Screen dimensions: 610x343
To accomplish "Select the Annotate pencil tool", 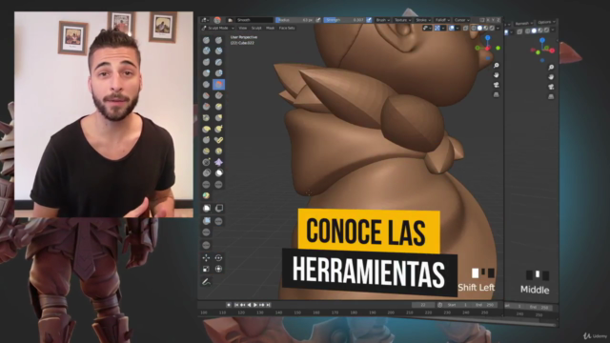I will click(206, 282).
